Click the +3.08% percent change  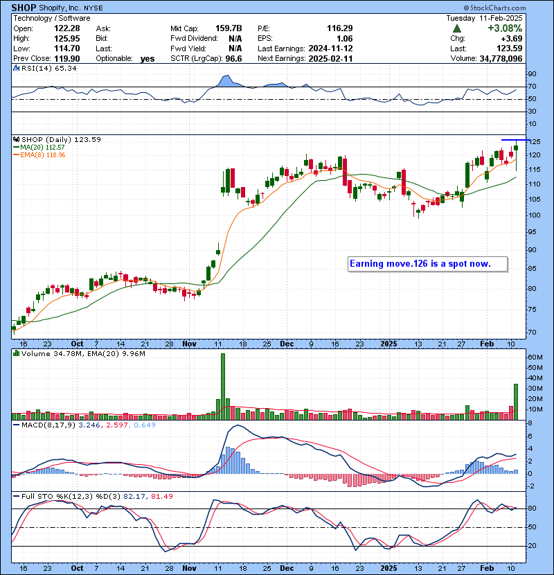[505, 28]
